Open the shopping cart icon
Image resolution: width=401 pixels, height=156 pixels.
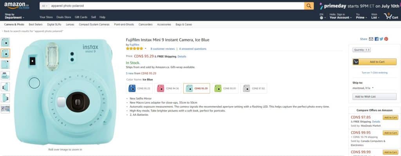pyautogui.click(x=391, y=16)
